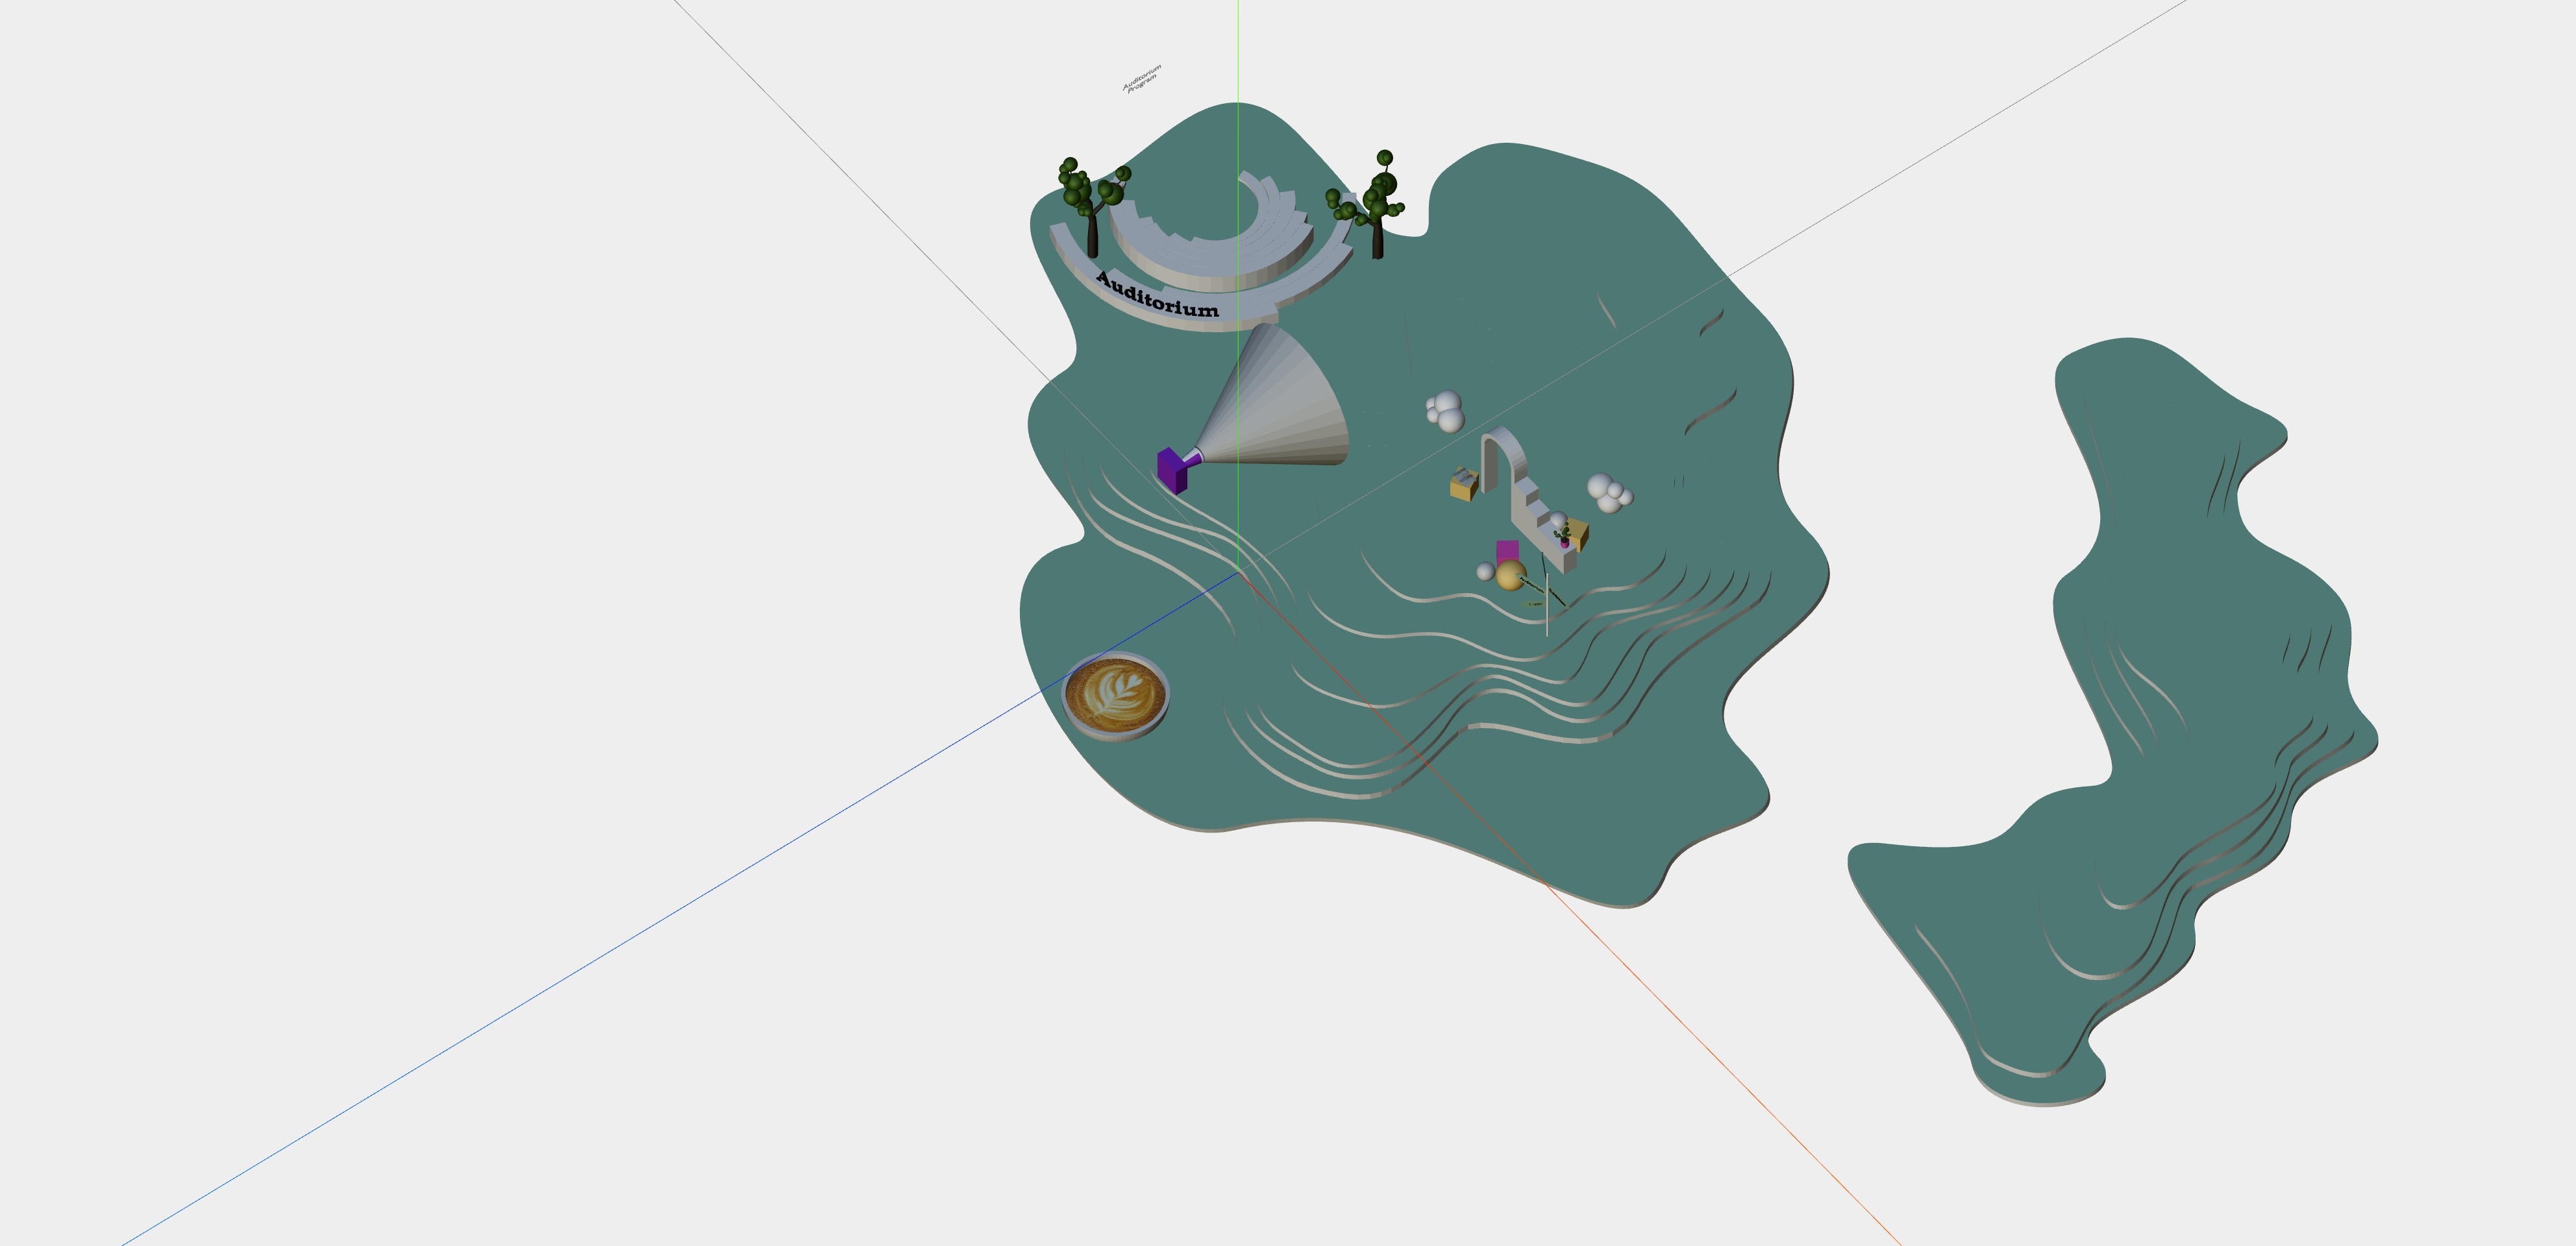Image resolution: width=2576 pixels, height=1246 pixels.
Task: Click the small white sphere beside golden sphere
Action: (x=1486, y=571)
